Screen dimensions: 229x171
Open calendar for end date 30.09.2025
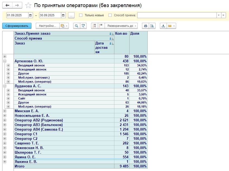click(63, 15)
